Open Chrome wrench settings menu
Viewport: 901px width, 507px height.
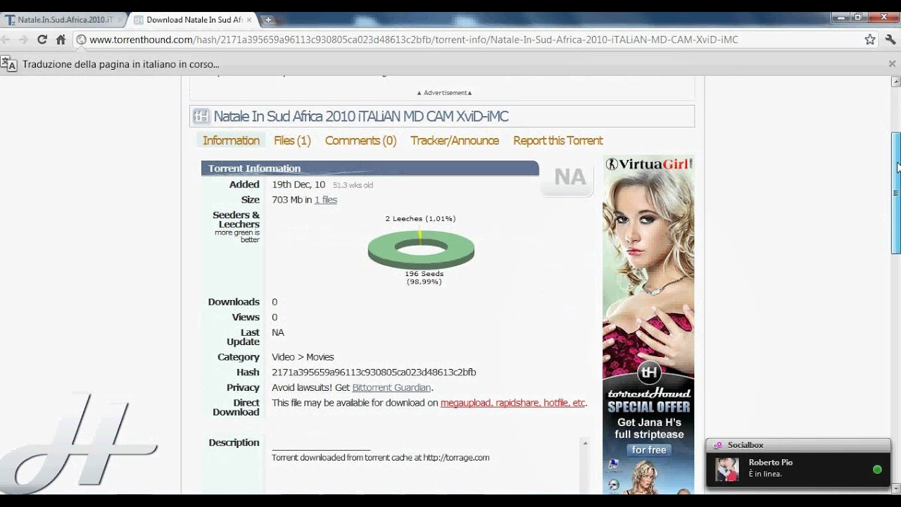pyautogui.click(x=890, y=39)
